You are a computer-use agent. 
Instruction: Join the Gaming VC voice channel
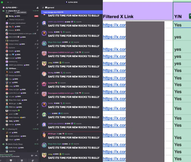click(x=13, y=129)
